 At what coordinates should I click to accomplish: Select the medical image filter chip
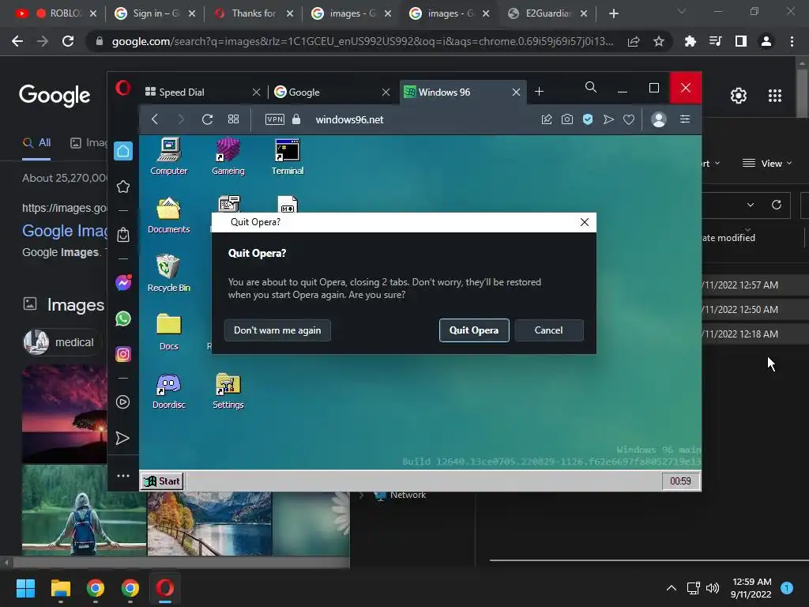pos(62,342)
